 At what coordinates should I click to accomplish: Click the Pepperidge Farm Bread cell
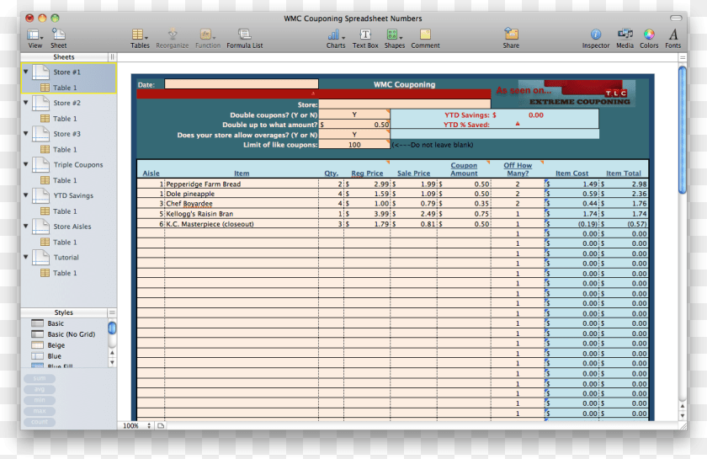[x=242, y=184]
